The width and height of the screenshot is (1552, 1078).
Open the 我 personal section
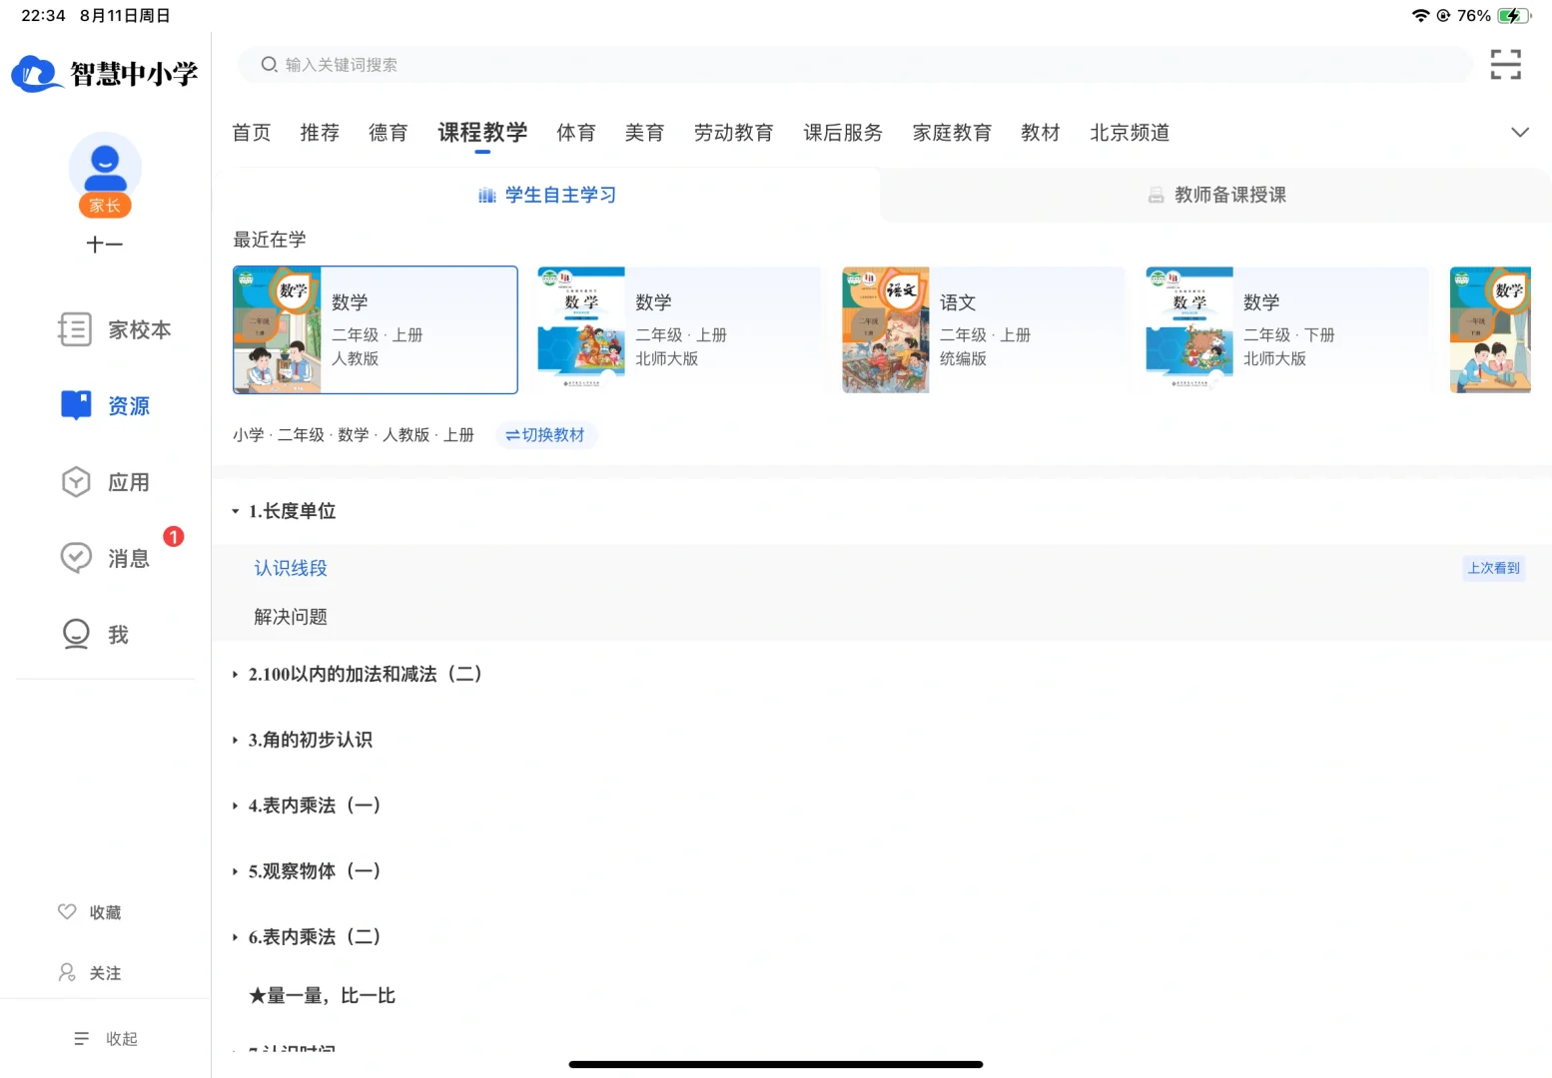[119, 634]
